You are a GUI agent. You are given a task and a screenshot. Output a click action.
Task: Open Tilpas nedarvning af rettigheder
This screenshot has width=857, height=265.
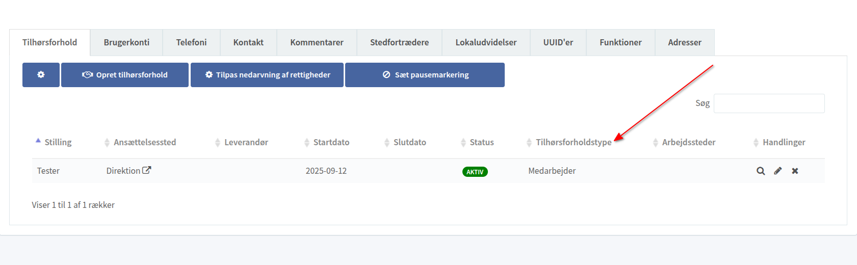click(x=267, y=75)
